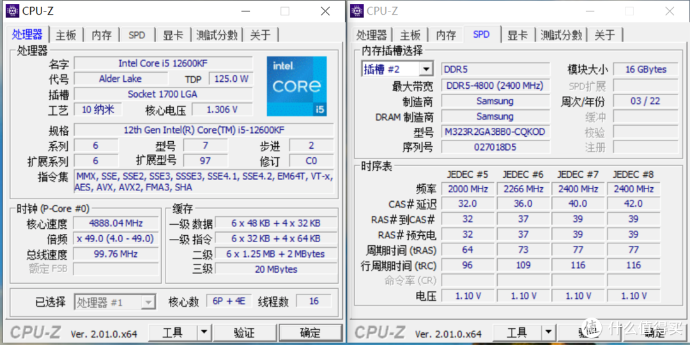The height and width of the screenshot is (345, 690).
Task: Click the 确定 button in left window
Action: click(310, 332)
